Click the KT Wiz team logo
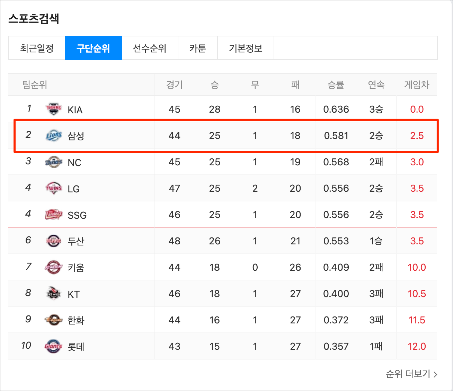 (54, 294)
